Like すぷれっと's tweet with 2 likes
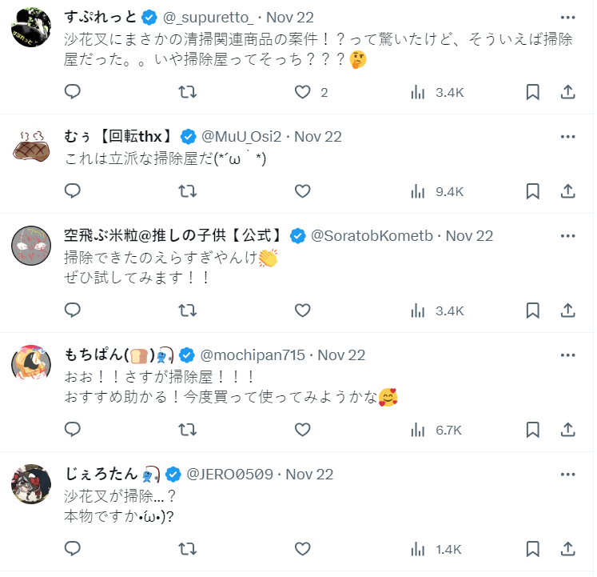 [302, 92]
